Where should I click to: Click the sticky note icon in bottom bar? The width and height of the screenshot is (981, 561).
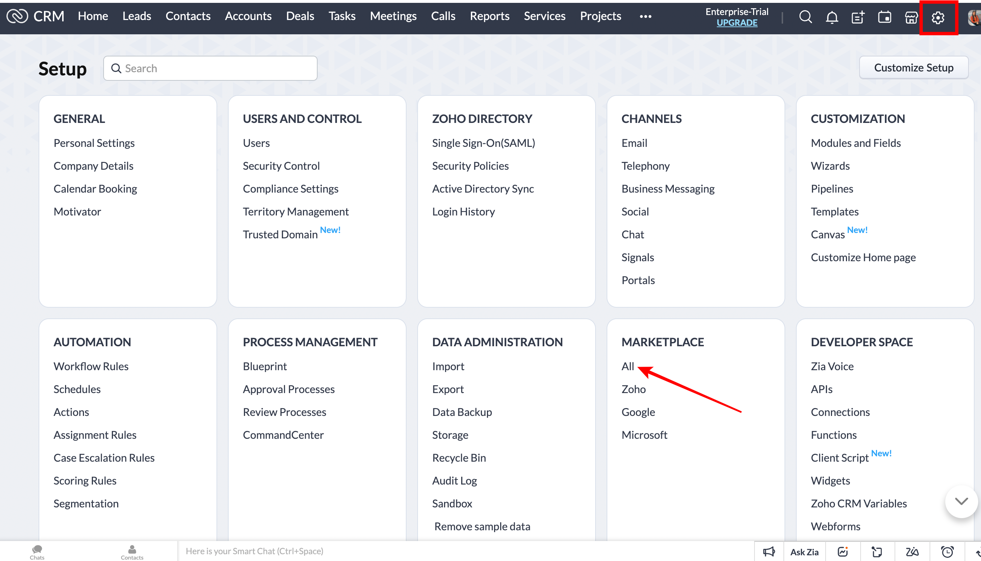point(877,552)
